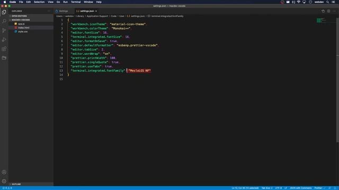Image resolution: width=339 pixels, height=190 pixels.
Task: Click the "esbenp.prettier-vscode" value
Action: pyautogui.click(x=137, y=45)
